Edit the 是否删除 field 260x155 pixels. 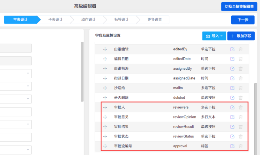coord(232,98)
